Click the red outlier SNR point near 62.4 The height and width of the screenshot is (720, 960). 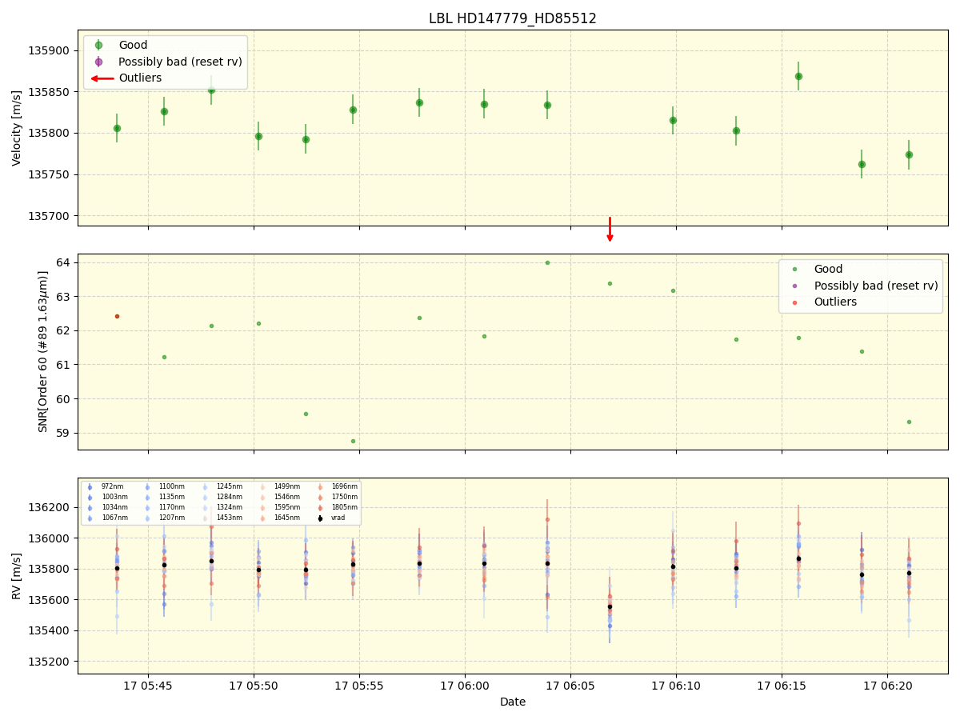click(x=117, y=316)
